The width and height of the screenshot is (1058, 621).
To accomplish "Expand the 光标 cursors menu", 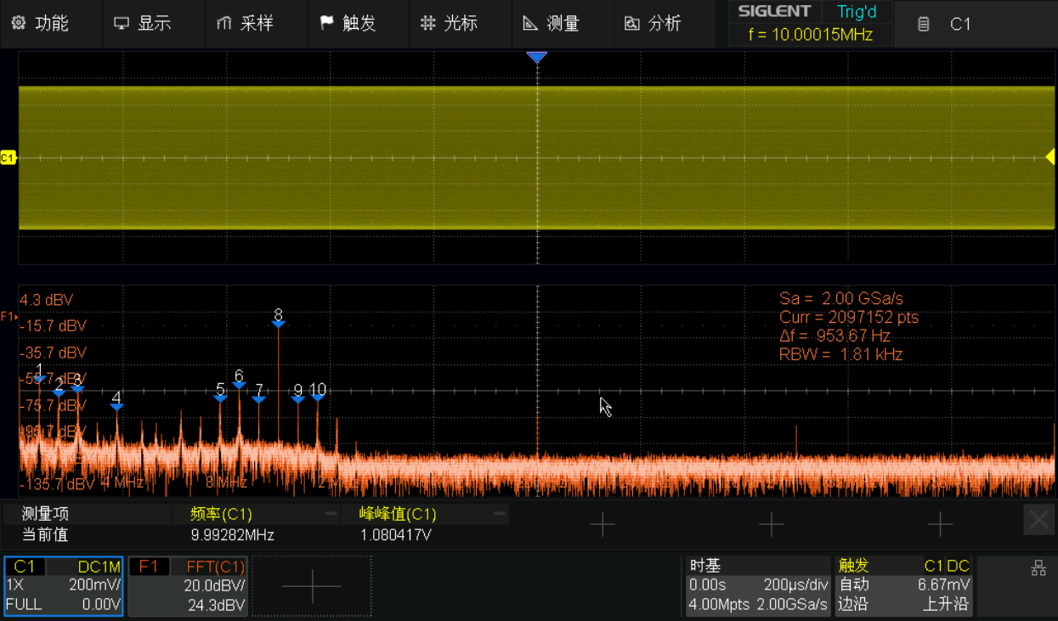I will point(450,24).
